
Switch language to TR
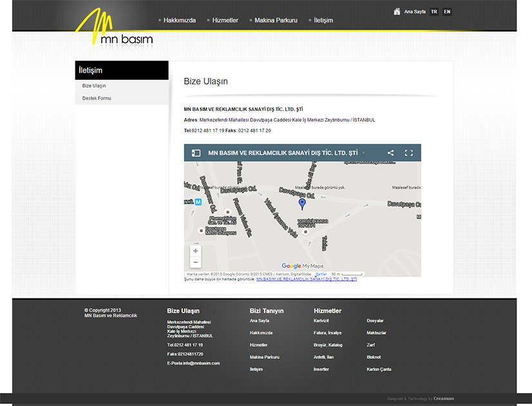(434, 12)
